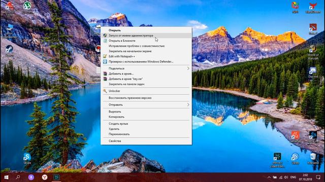Image resolution: width=325 pixels, height=182 pixels.
Task: Open the volume speaker tray icon
Action: tap(286, 177)
